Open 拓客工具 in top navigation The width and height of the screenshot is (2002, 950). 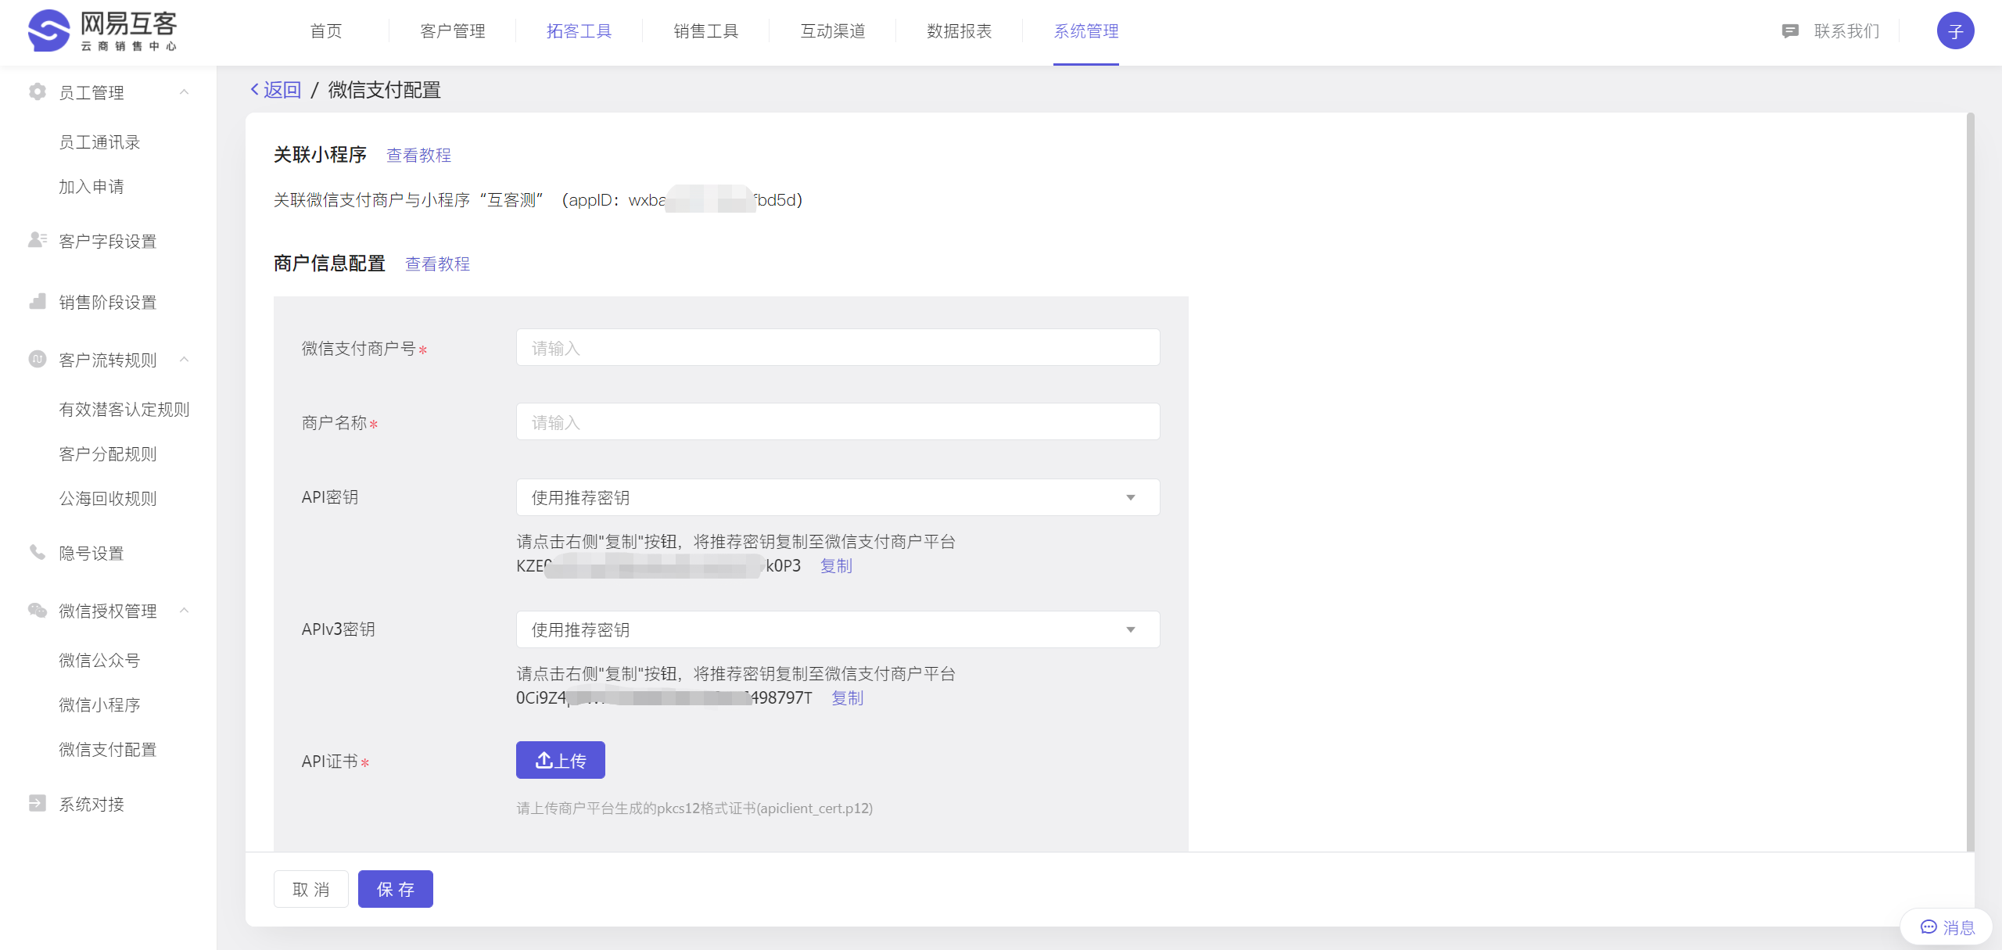[579, 31]
